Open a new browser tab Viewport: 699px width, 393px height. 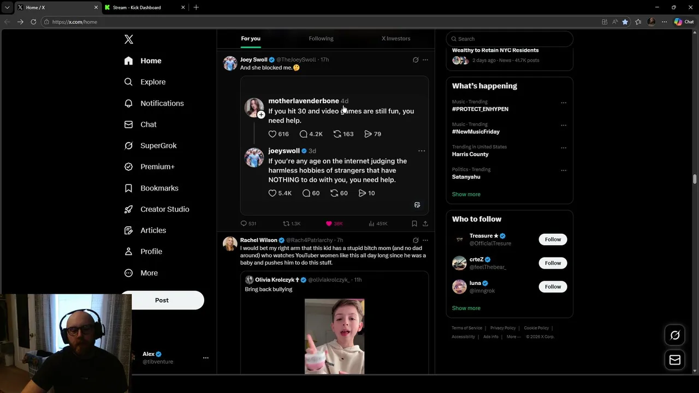tap(196, 8)
